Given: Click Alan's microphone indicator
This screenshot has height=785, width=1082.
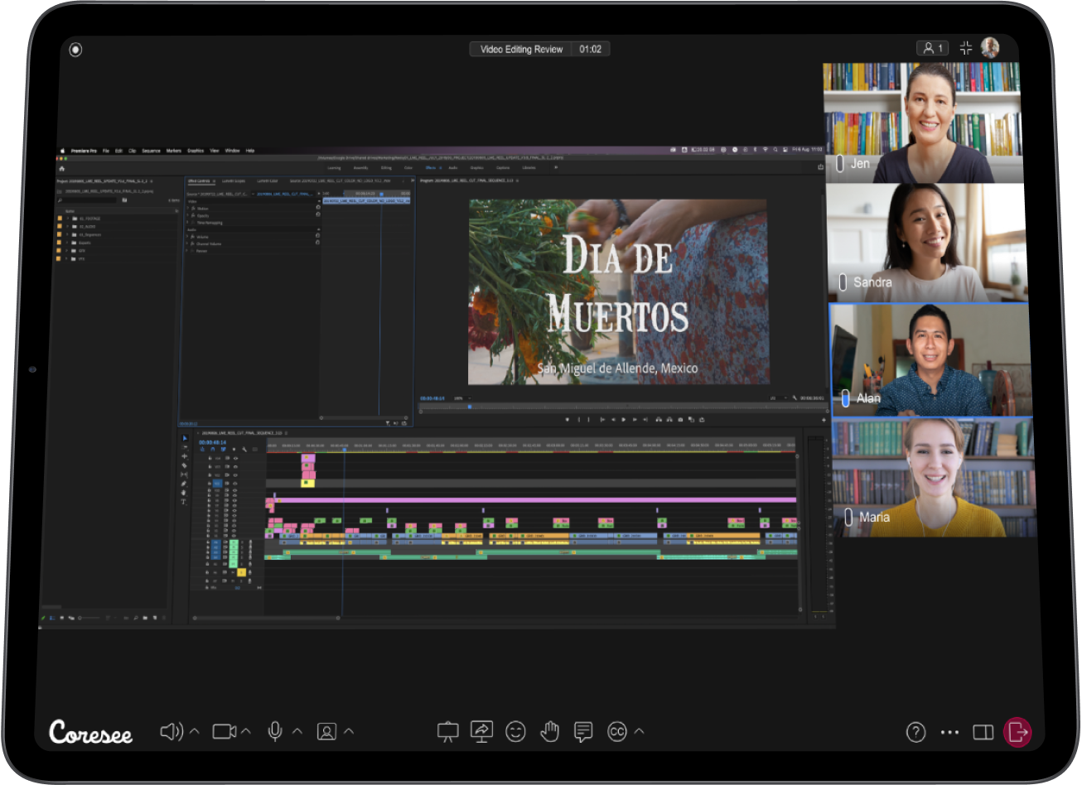Looking at the screenshot, I should (x=845, y=398).
